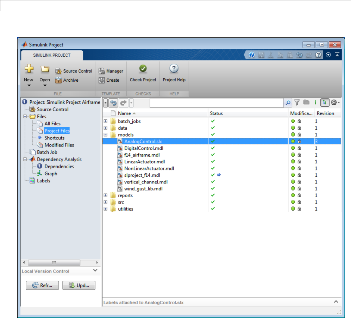This screenshot has width=351, height=318.
Task: Click the Paste icon in the quick access bar
Action: coord(290,55)
